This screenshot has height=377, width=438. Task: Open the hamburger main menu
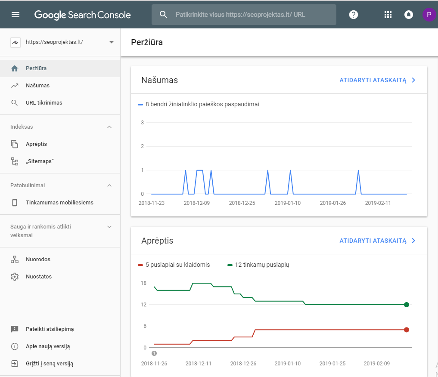(16, 15)
